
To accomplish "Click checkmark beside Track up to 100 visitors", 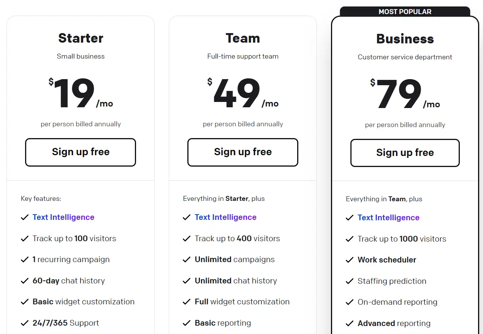I will (25, 239).
